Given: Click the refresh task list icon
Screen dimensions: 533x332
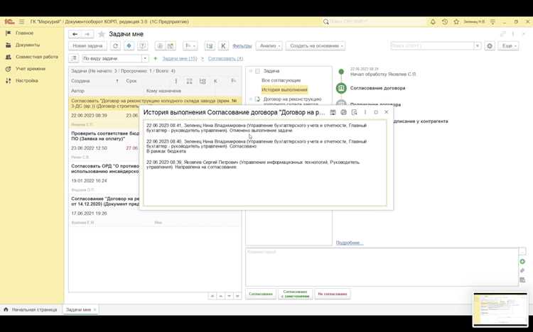Looking at the screenshot, I should coord(115,46).
